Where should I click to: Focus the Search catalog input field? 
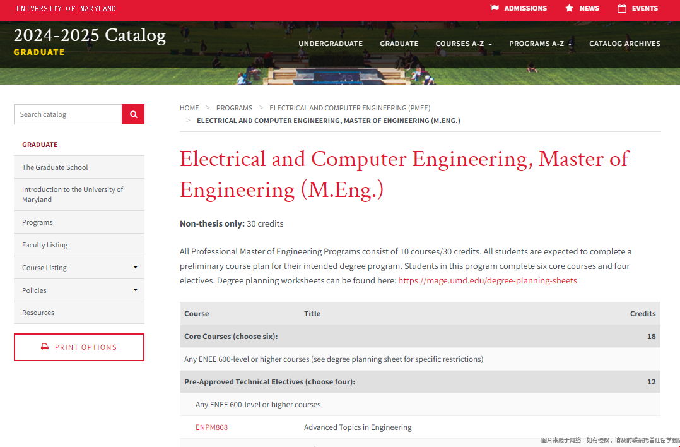[x=68, y=114]
